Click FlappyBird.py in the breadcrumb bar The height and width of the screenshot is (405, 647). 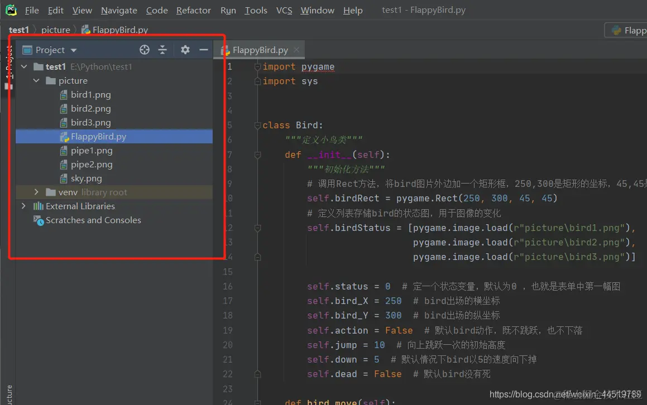[120, 30]
